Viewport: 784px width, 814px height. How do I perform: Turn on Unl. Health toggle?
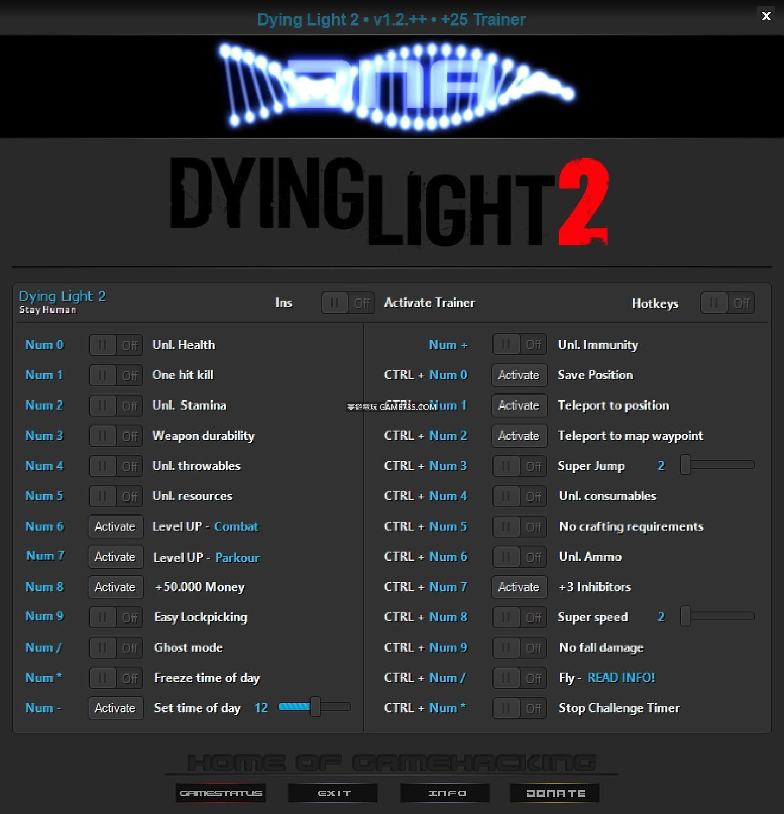click(x=116, y=345)
